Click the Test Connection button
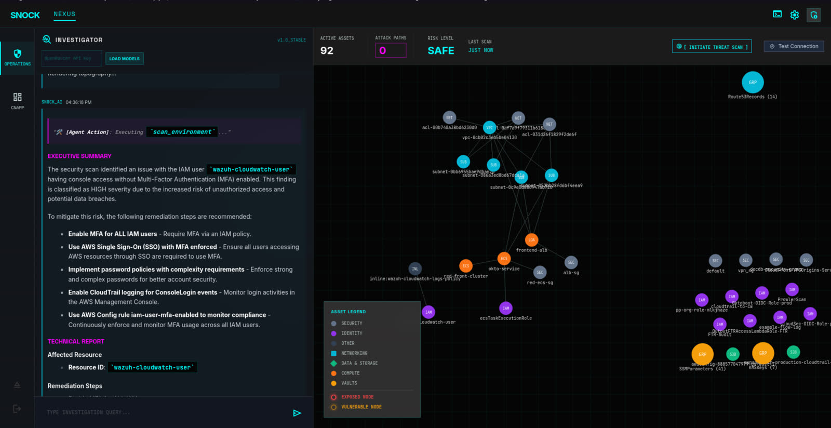831x428 pixels. pos(794,46)
